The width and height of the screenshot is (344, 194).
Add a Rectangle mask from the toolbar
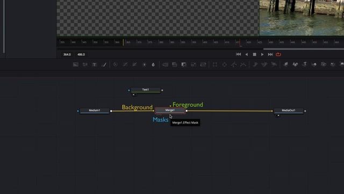pyautogui.click(x=215, y=65)
